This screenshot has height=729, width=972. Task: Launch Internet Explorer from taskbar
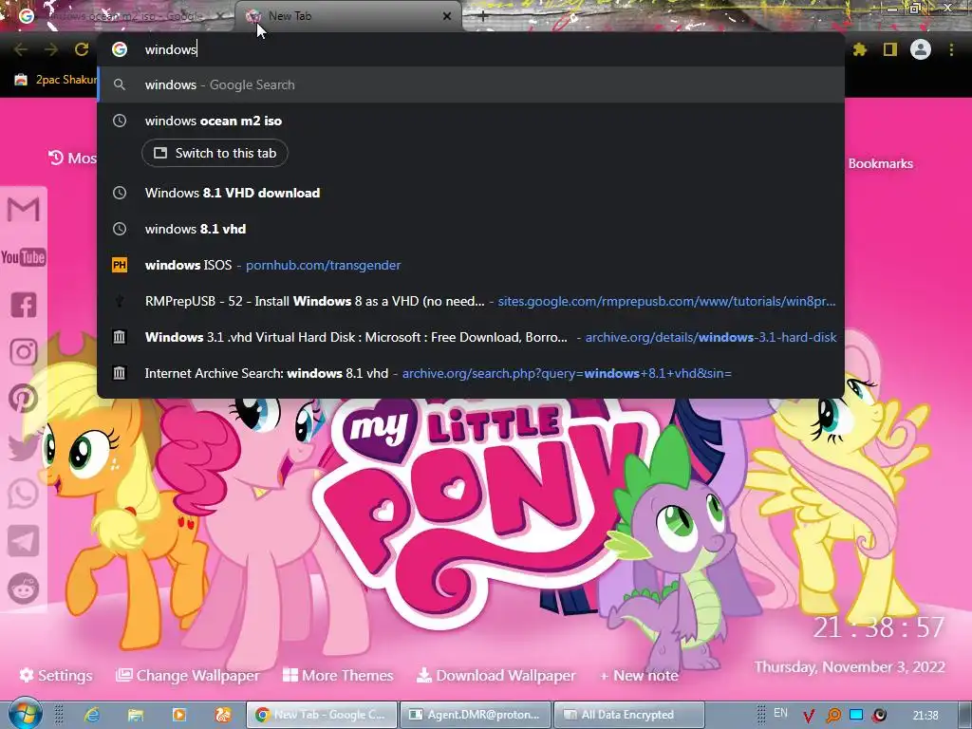pos(92,715)
